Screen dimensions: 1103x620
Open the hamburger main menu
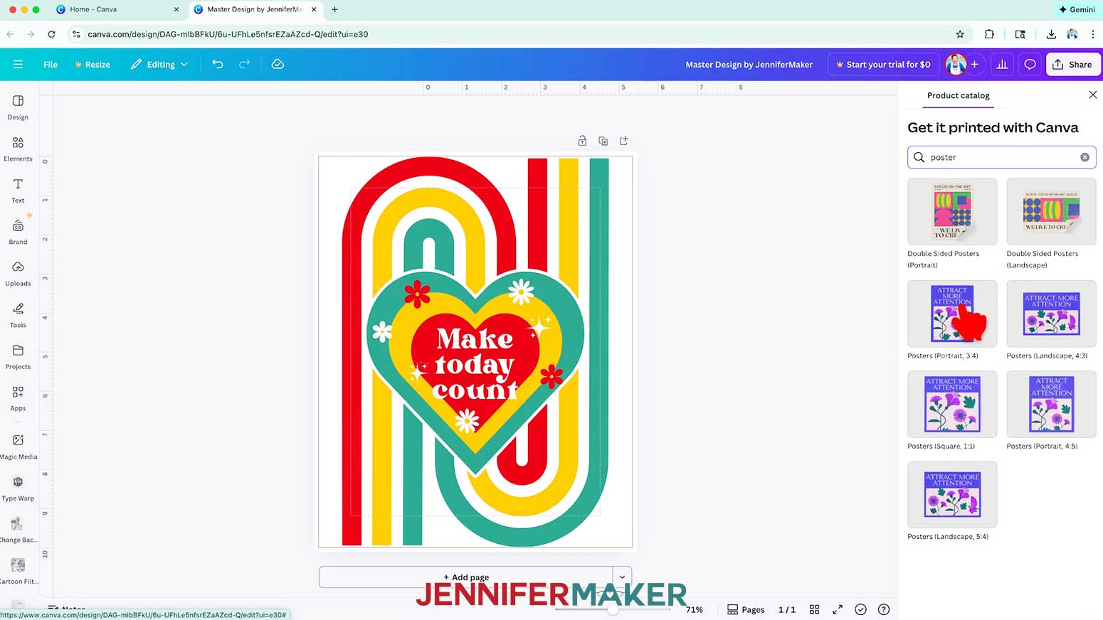click(18, 64)
